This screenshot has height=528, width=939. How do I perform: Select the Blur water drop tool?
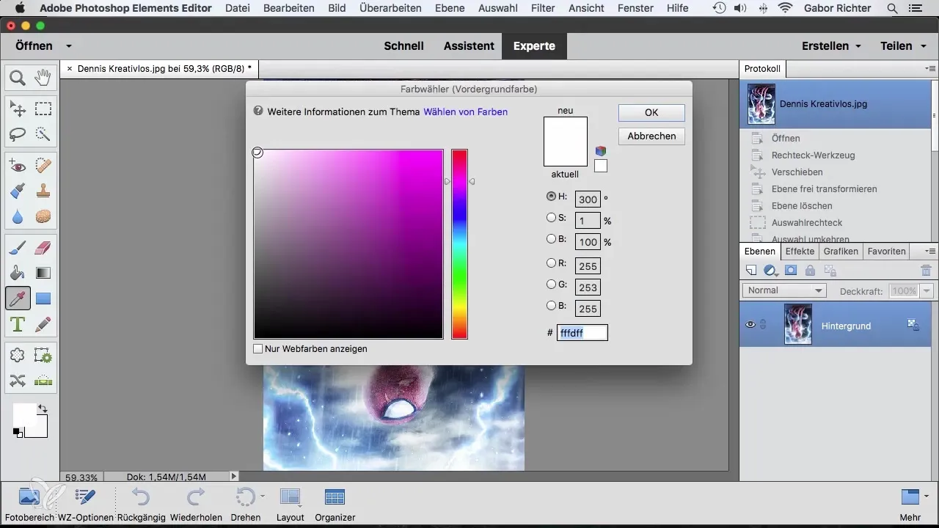(18, 217)
